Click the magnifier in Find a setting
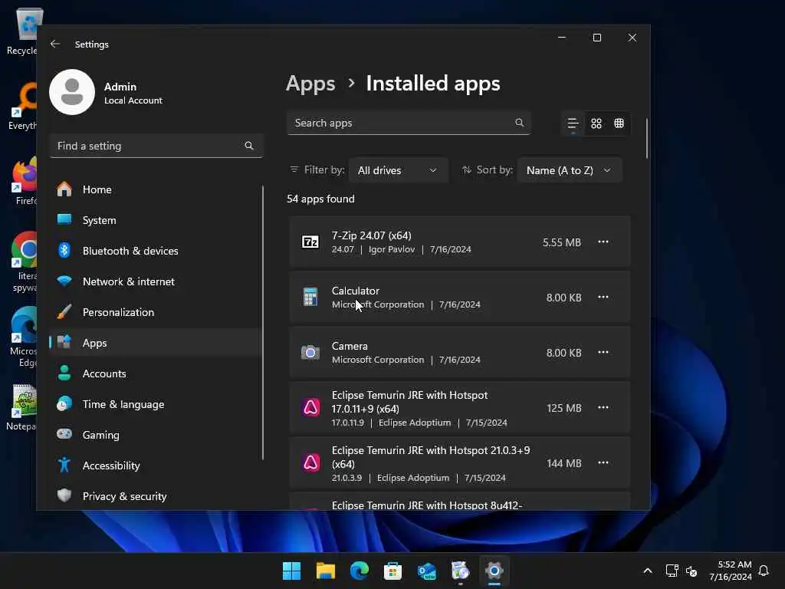785x589 pixels. point(249,146)
